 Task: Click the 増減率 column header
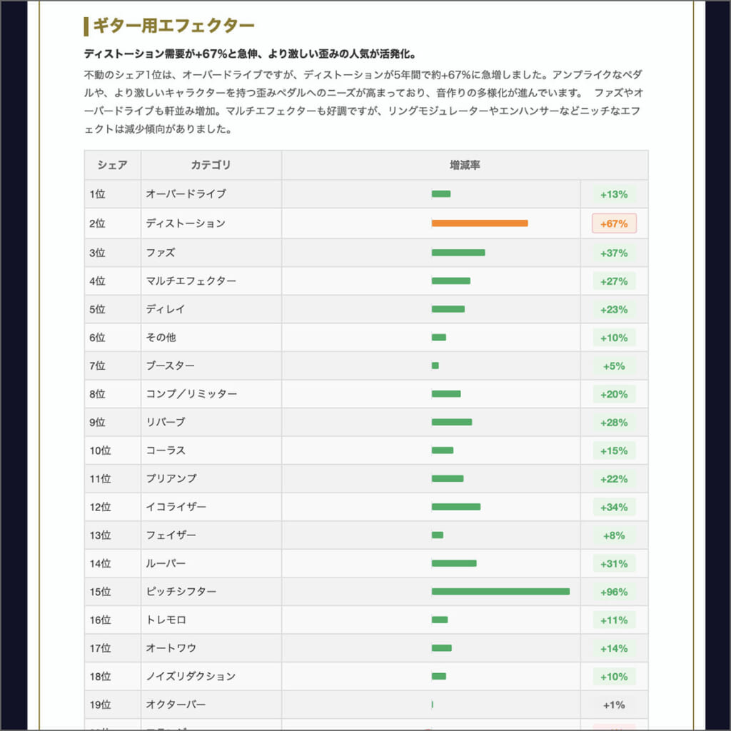tap(464, 165)
